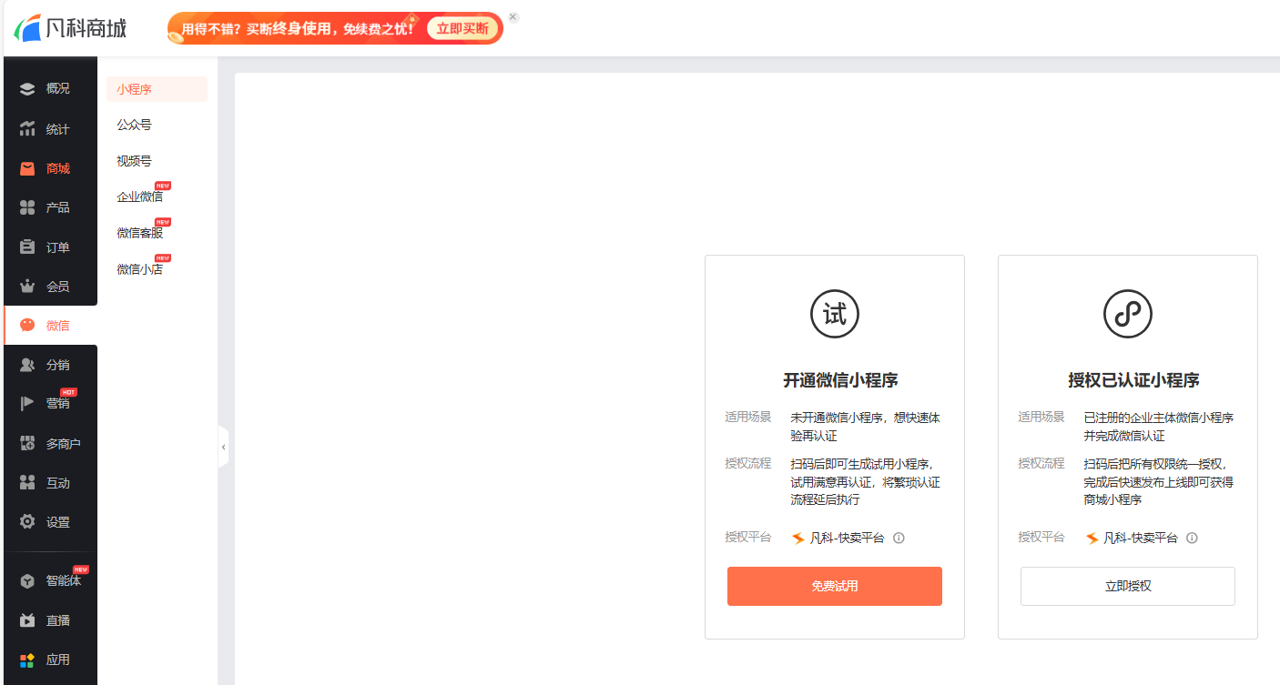Open the 直播 live broadcast icon
The width and height of the screenshot is (1280, 685).
point(27,620)
